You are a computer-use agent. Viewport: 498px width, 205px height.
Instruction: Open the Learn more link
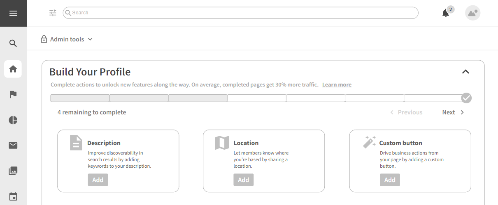tap(337, 84)
